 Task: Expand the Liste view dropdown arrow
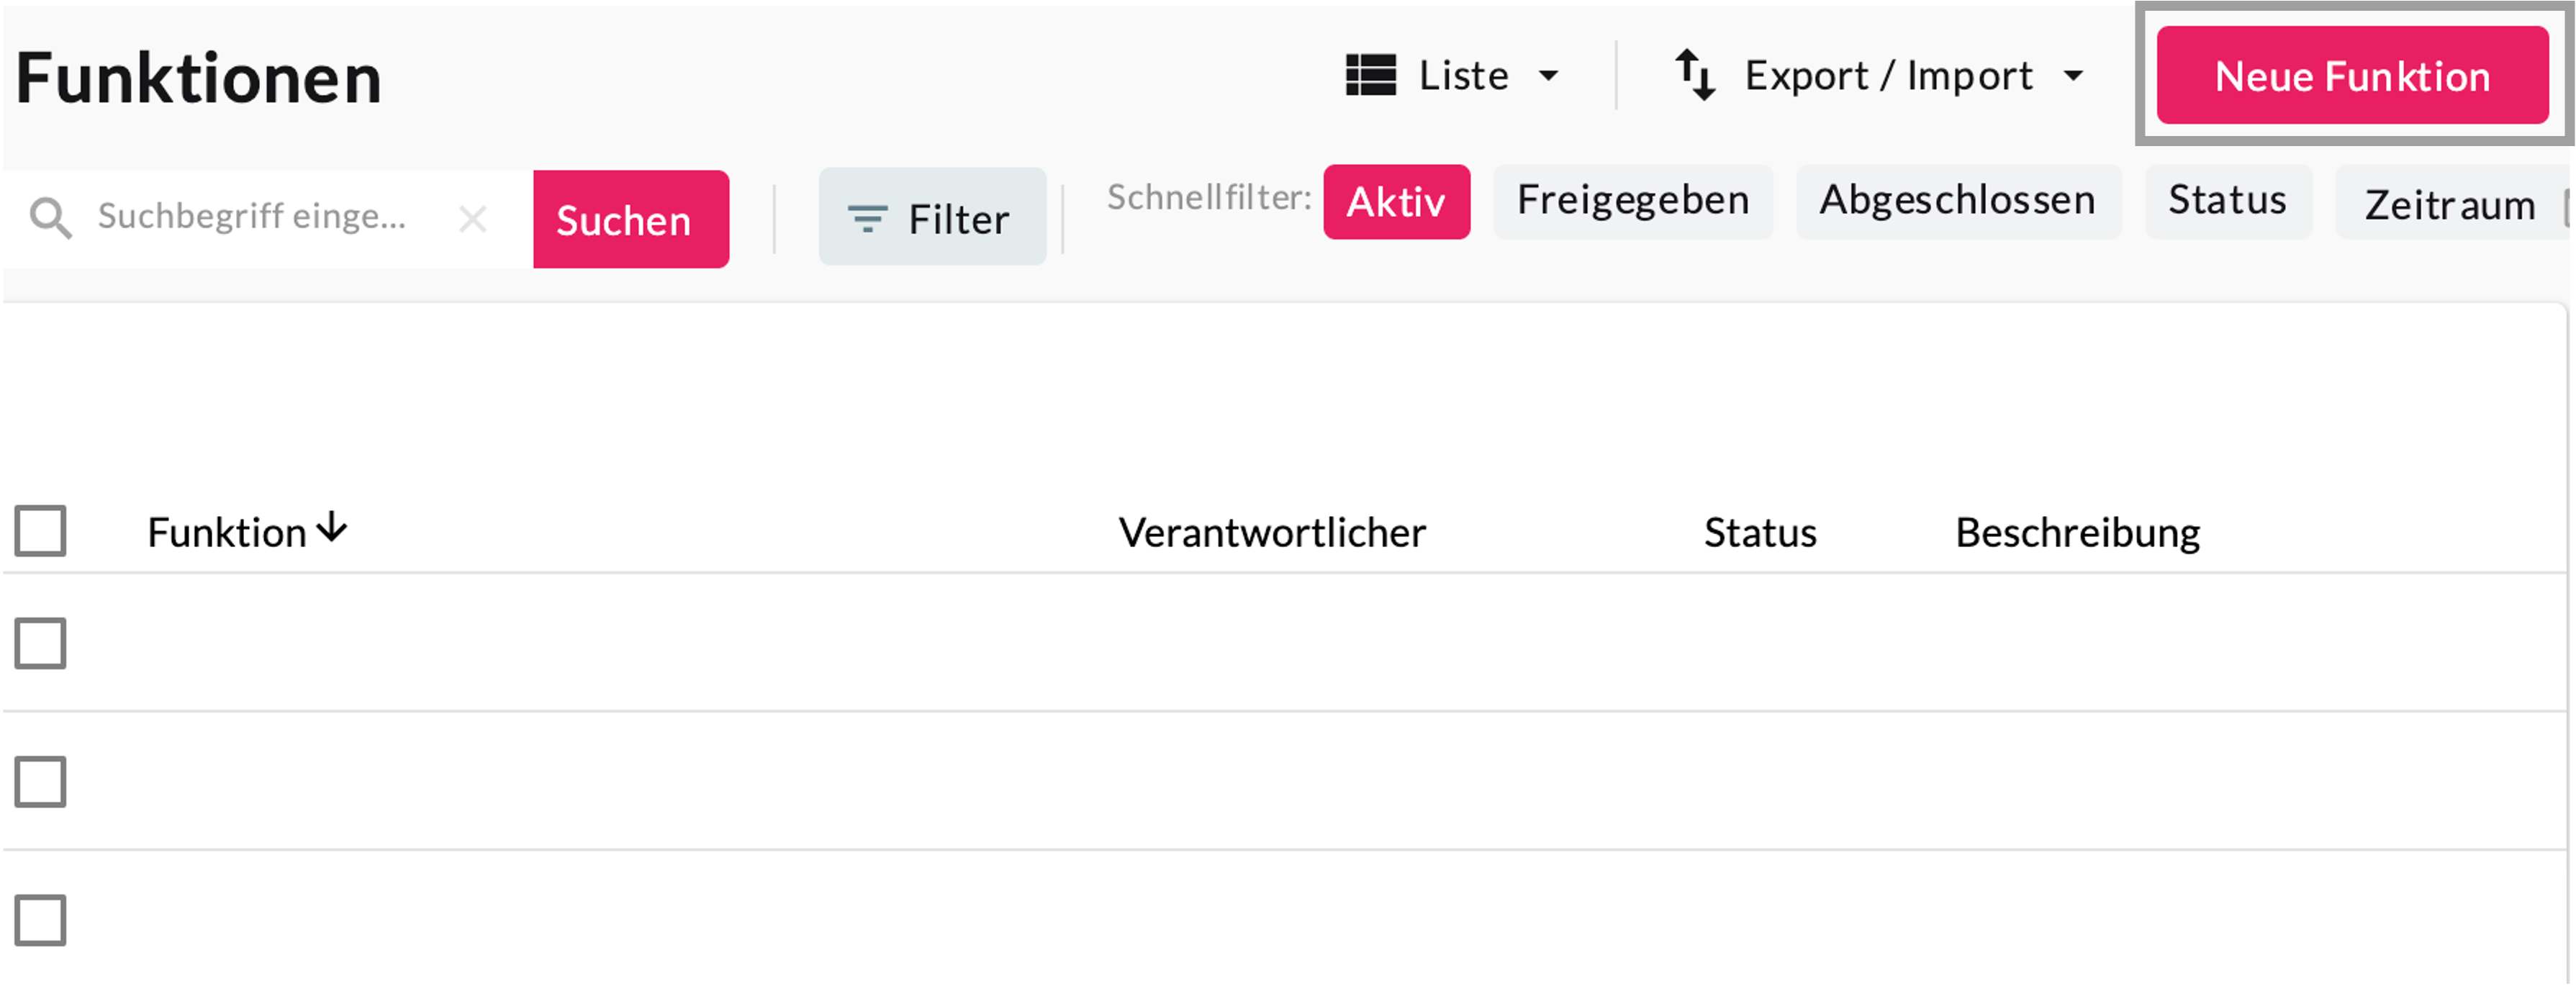tap(1549, 76)
